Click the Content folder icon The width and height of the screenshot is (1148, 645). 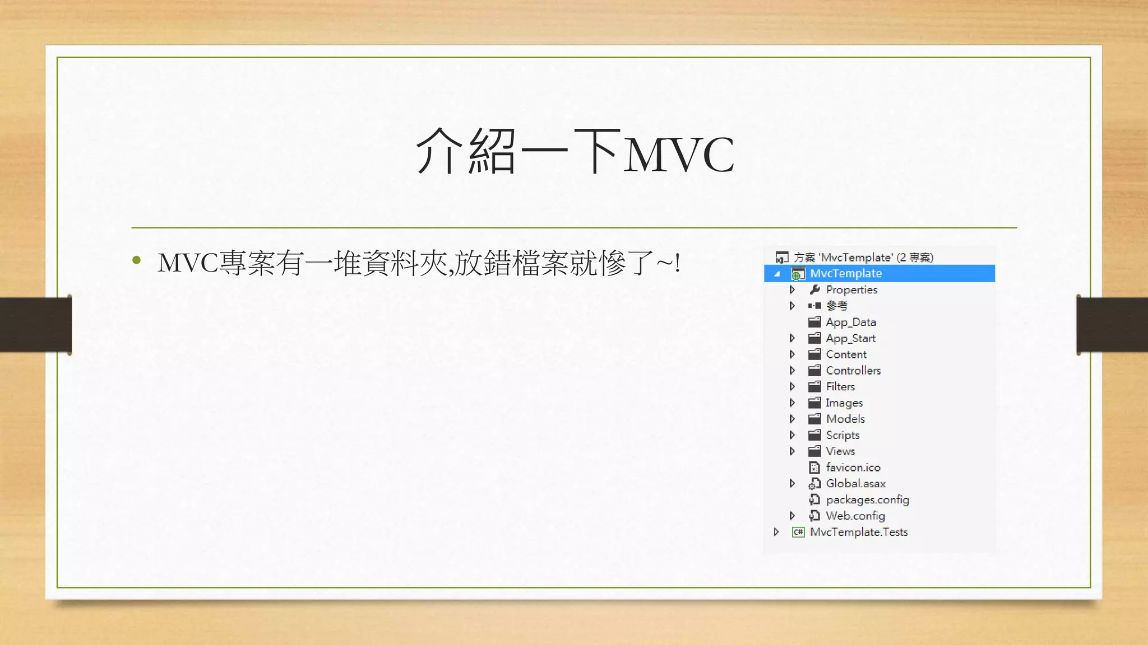point(814,354)
